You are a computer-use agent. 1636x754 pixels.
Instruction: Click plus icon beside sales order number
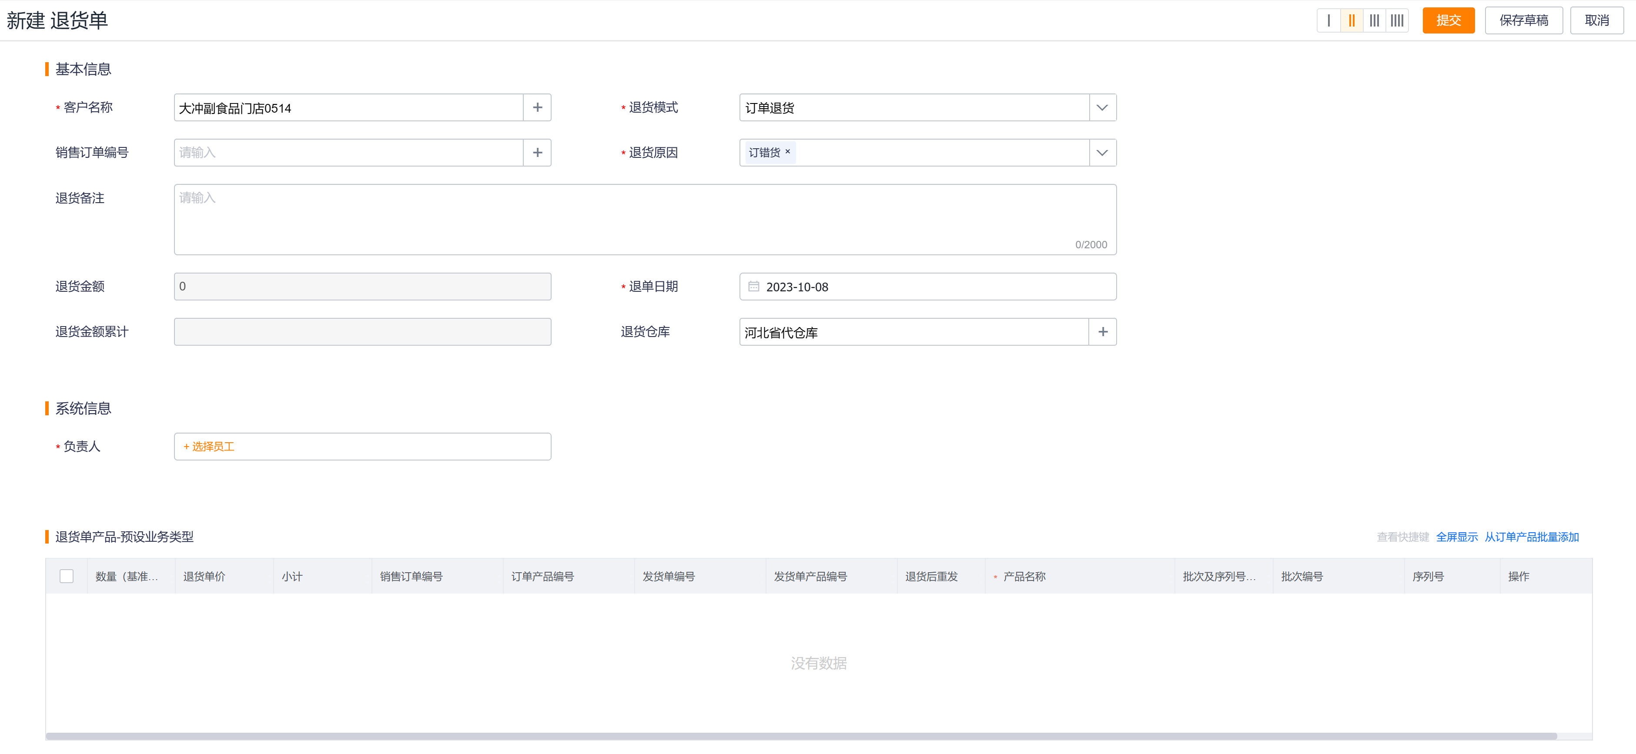537,153
